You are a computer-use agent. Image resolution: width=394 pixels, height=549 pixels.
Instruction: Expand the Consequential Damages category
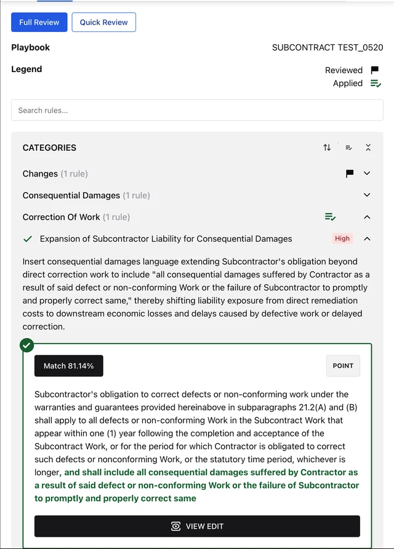pos(367,195)
